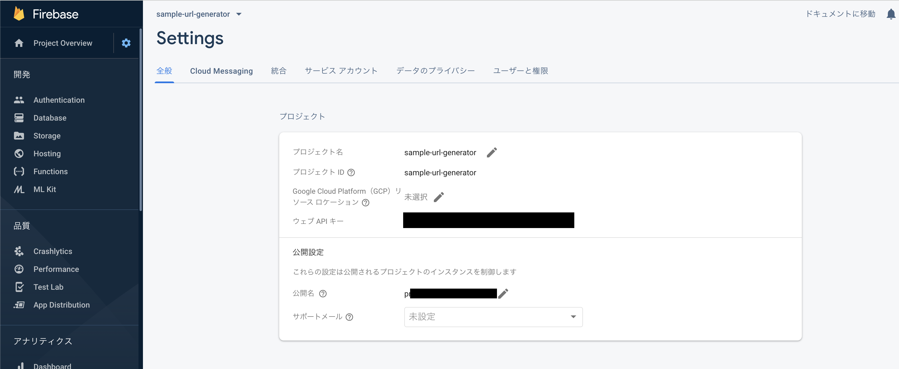This screenshot has width=899, height=369.
Task: Click the 開発 section heading
Action: click(x=22, y=74)
